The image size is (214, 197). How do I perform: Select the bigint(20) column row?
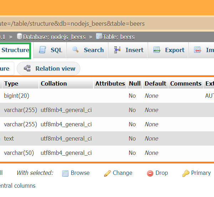tap(16, 96)
